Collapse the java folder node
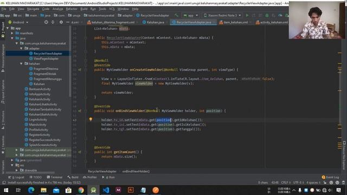Screen dimensions: 347x195 click(x=12, y=38)
